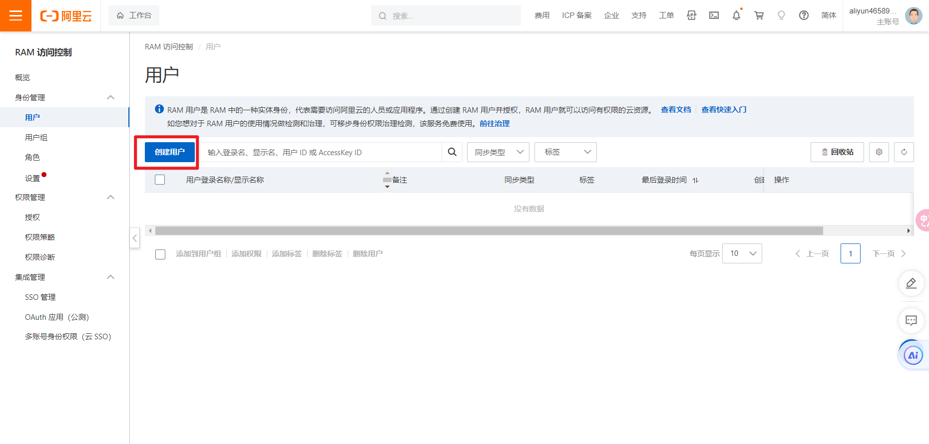
Task: Collapse the 身份管理 section
Action: [111, 97]
